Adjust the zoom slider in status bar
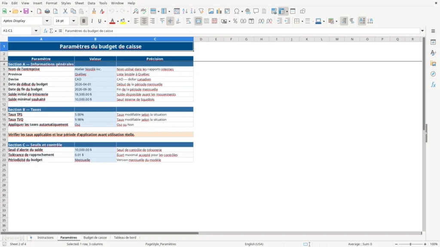The image size is (440, 247). point(410,244)
